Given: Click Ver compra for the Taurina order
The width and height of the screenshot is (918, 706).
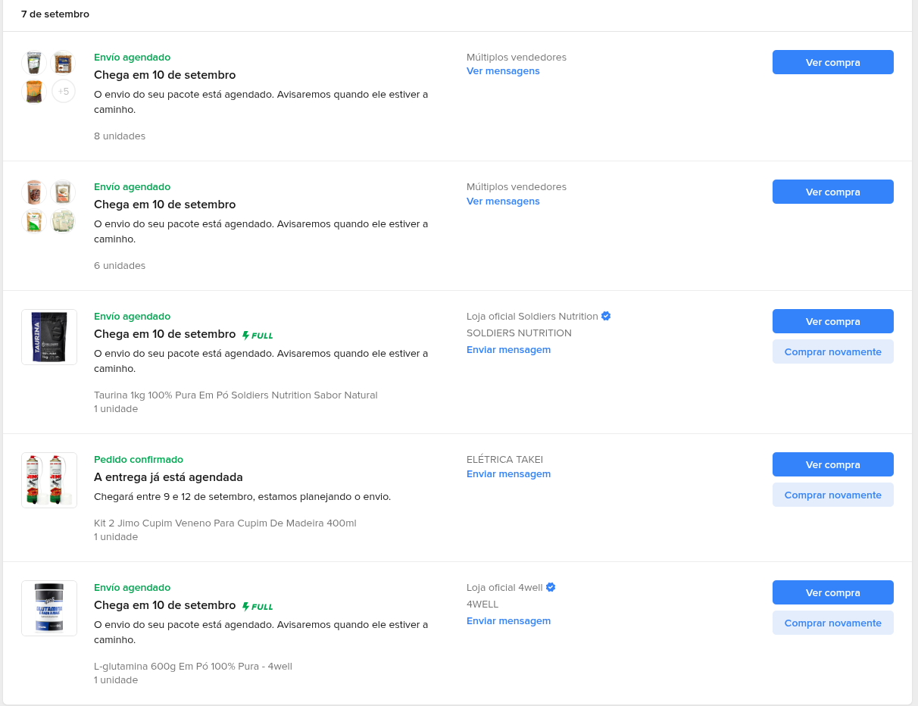Looking at the screenshot, I should pos(833,321).
